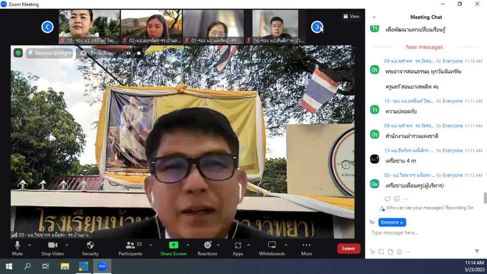Pause the recording
This screenshot has height=274, width=487.
[x=128, y=53]
